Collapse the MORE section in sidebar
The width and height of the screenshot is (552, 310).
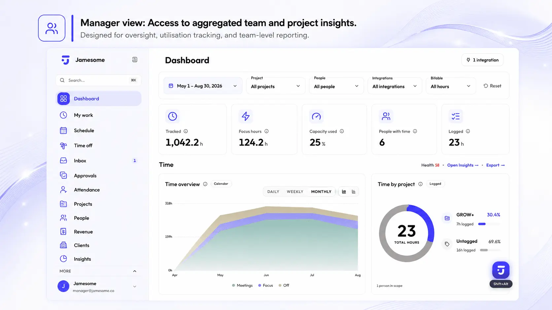click(135, 271)
